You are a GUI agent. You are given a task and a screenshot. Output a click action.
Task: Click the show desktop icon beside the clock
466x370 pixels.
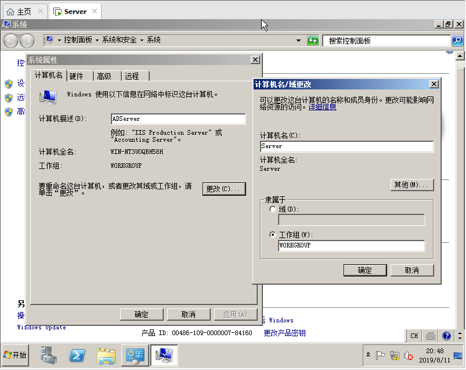pos(458,355)
